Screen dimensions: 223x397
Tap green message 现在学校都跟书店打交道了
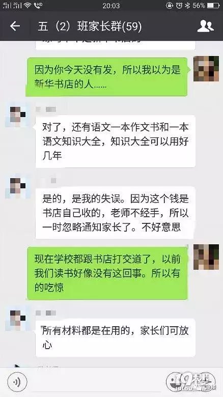point(107,273)
